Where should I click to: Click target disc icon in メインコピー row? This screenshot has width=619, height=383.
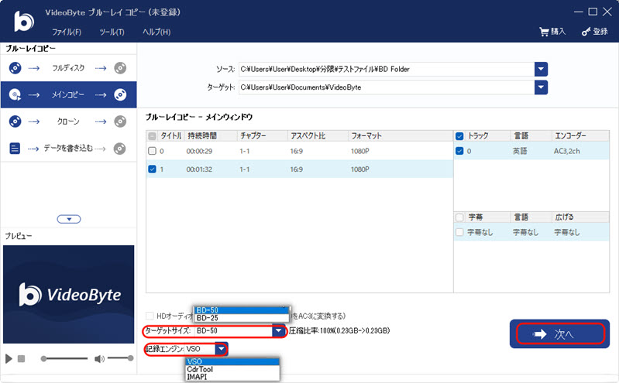(120, 94)
